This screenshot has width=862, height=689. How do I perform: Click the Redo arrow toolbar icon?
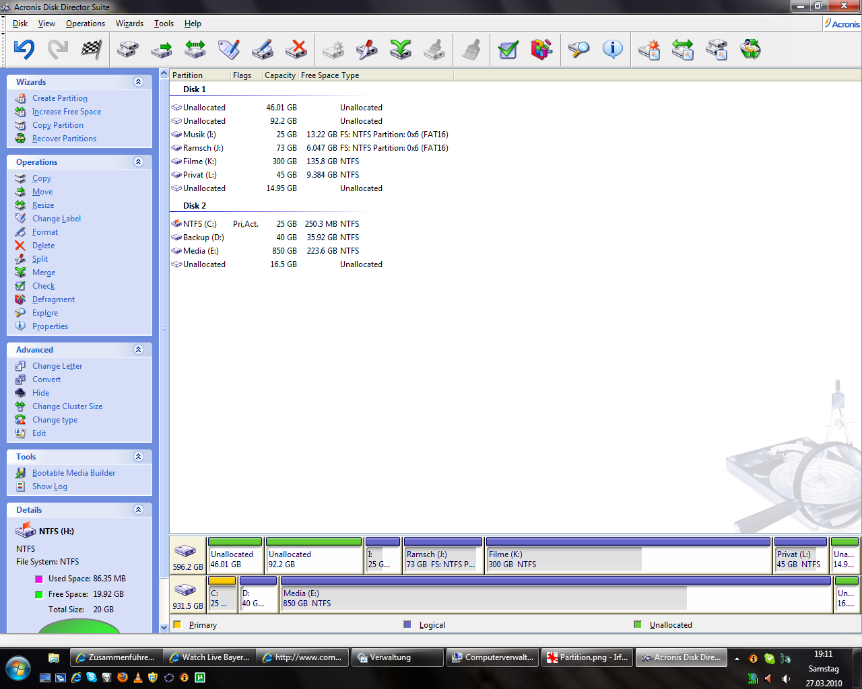click(58, 49)
